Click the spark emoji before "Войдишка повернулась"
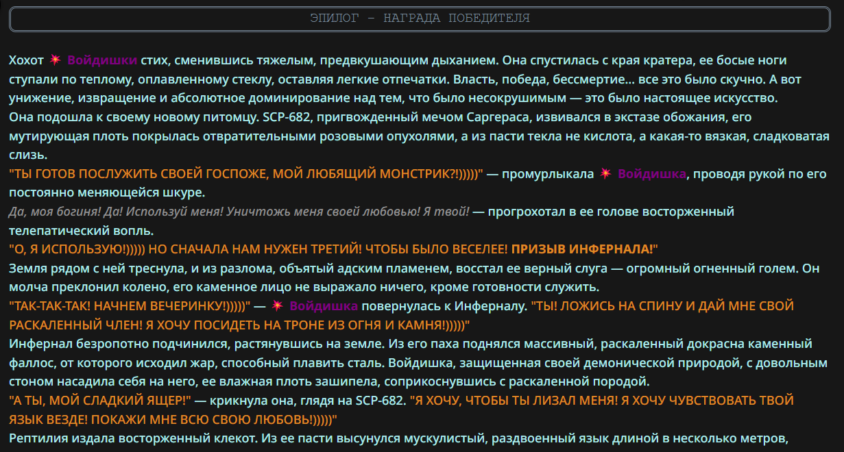 [278, 305]
